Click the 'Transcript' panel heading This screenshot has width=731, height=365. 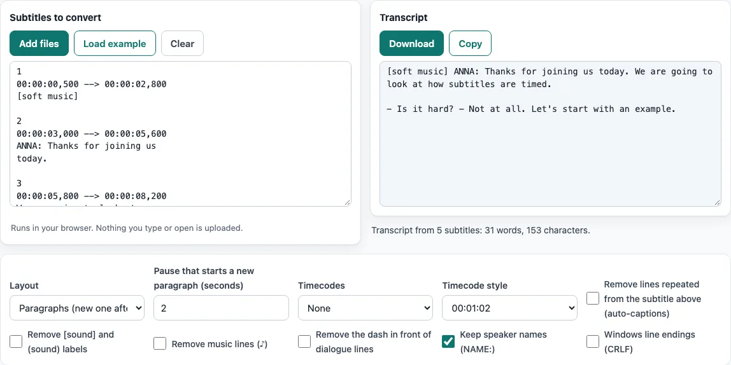(404, 18)
